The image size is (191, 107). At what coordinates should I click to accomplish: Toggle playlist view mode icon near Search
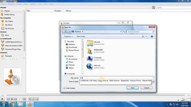pos(153,7)
